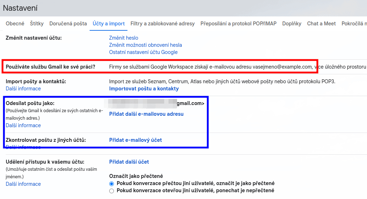
Task: Click the 'Odesílat poštu jako:' label
Action: (x=30, y=103)
